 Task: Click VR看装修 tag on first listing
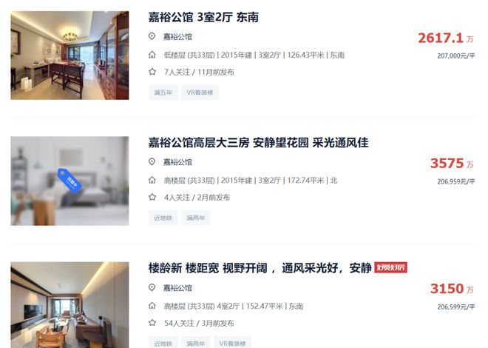[x=200, y=93]
